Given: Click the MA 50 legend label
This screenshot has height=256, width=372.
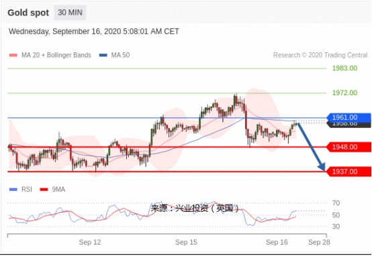Looking at the screenshot, I should coord(120,55).
